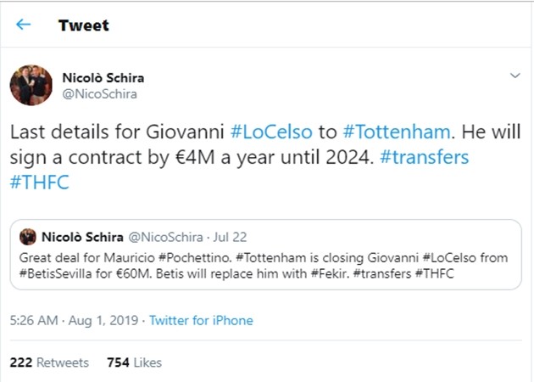Click the back arrow icon

pos(23,25)
